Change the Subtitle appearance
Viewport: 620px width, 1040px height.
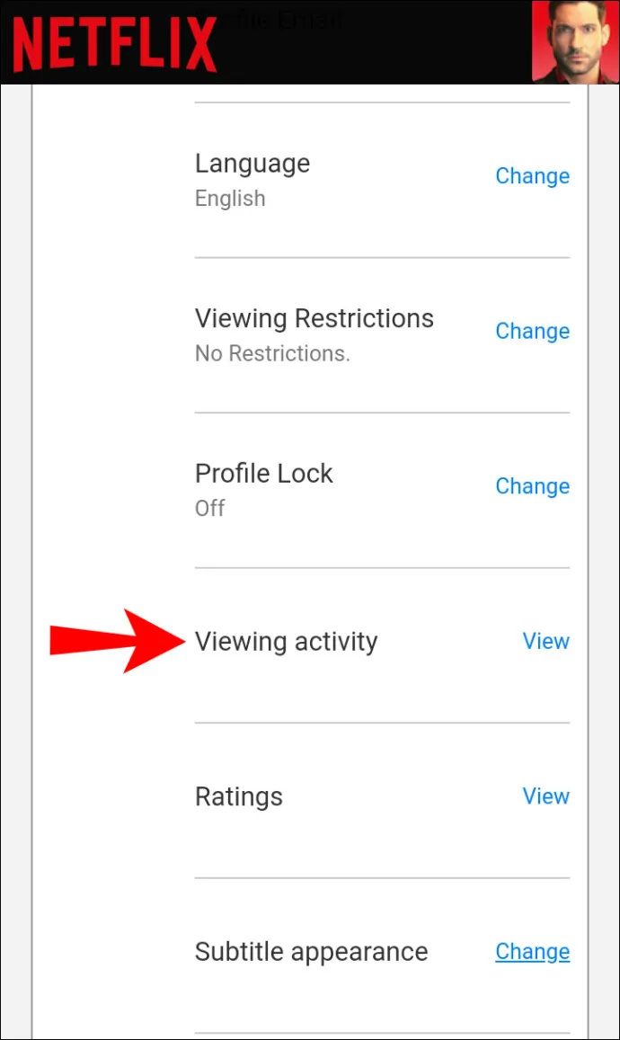pyautogui.click(x=533, y=951)
